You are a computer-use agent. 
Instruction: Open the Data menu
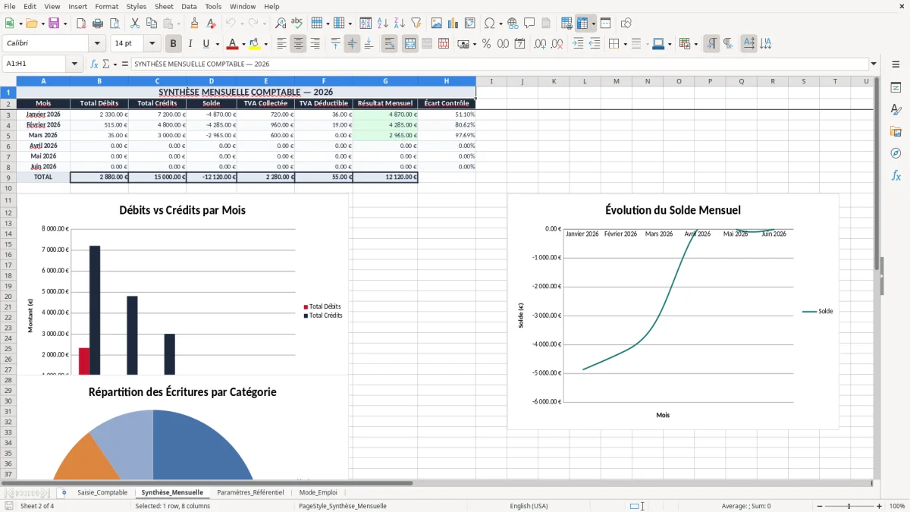click(189, 6)
